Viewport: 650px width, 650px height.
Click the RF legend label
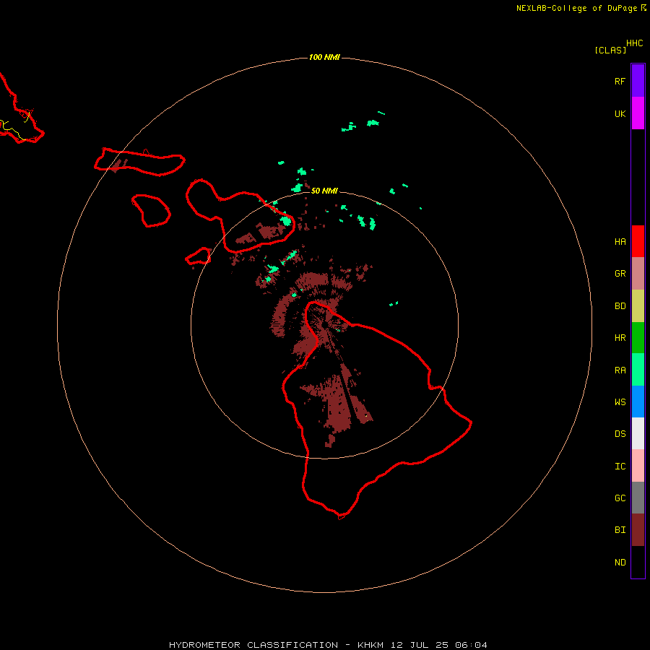pos(620,81)
